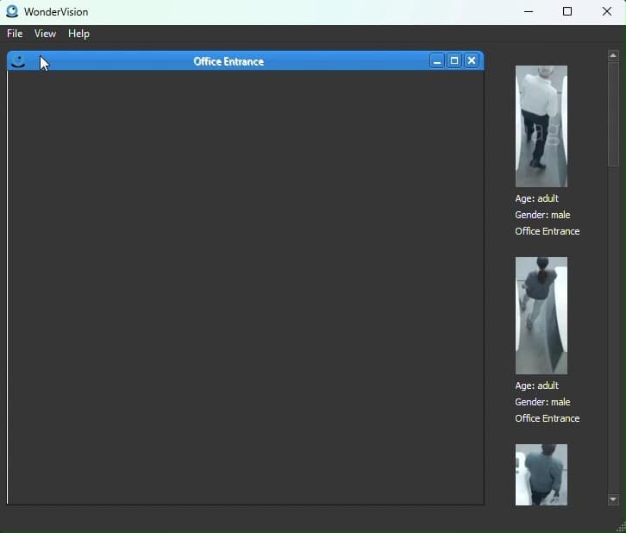Click the Office Entrance label under first thumbnail
Viewport: 626px width, 533px height.
coord(547,231)
